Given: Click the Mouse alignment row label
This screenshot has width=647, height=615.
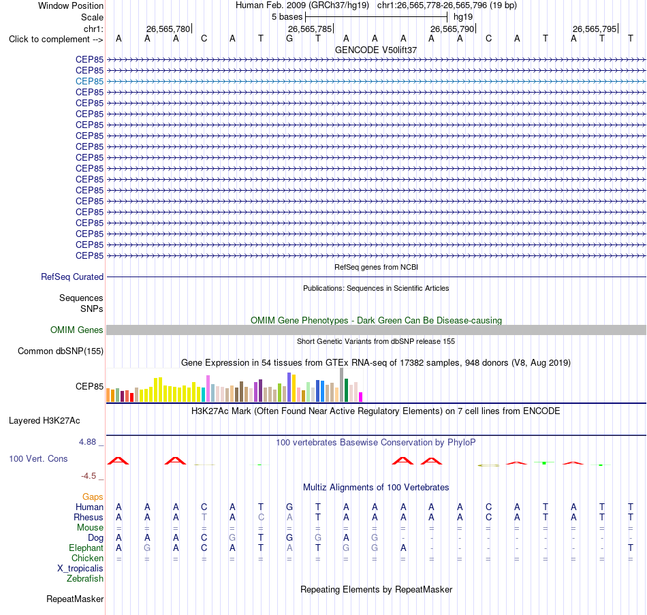Looking at the screenshot, I should 90,528.
